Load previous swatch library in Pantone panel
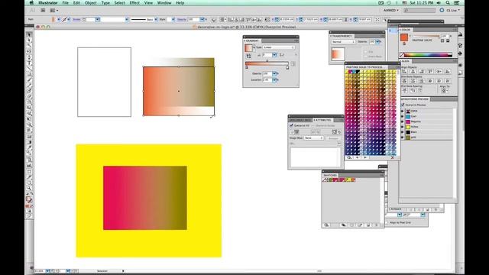 (358, 158)
